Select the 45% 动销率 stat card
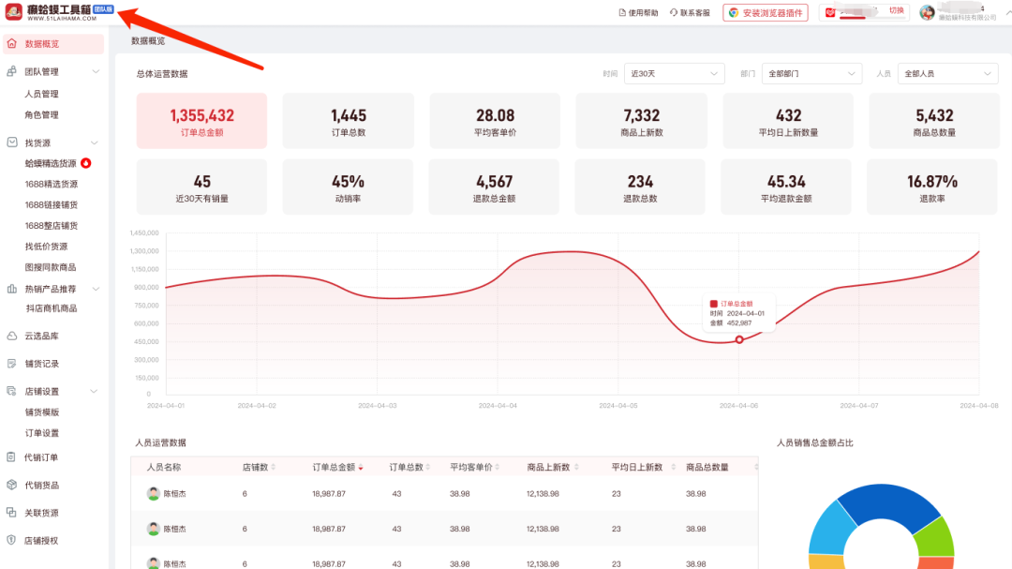 (x=348, y=187)
